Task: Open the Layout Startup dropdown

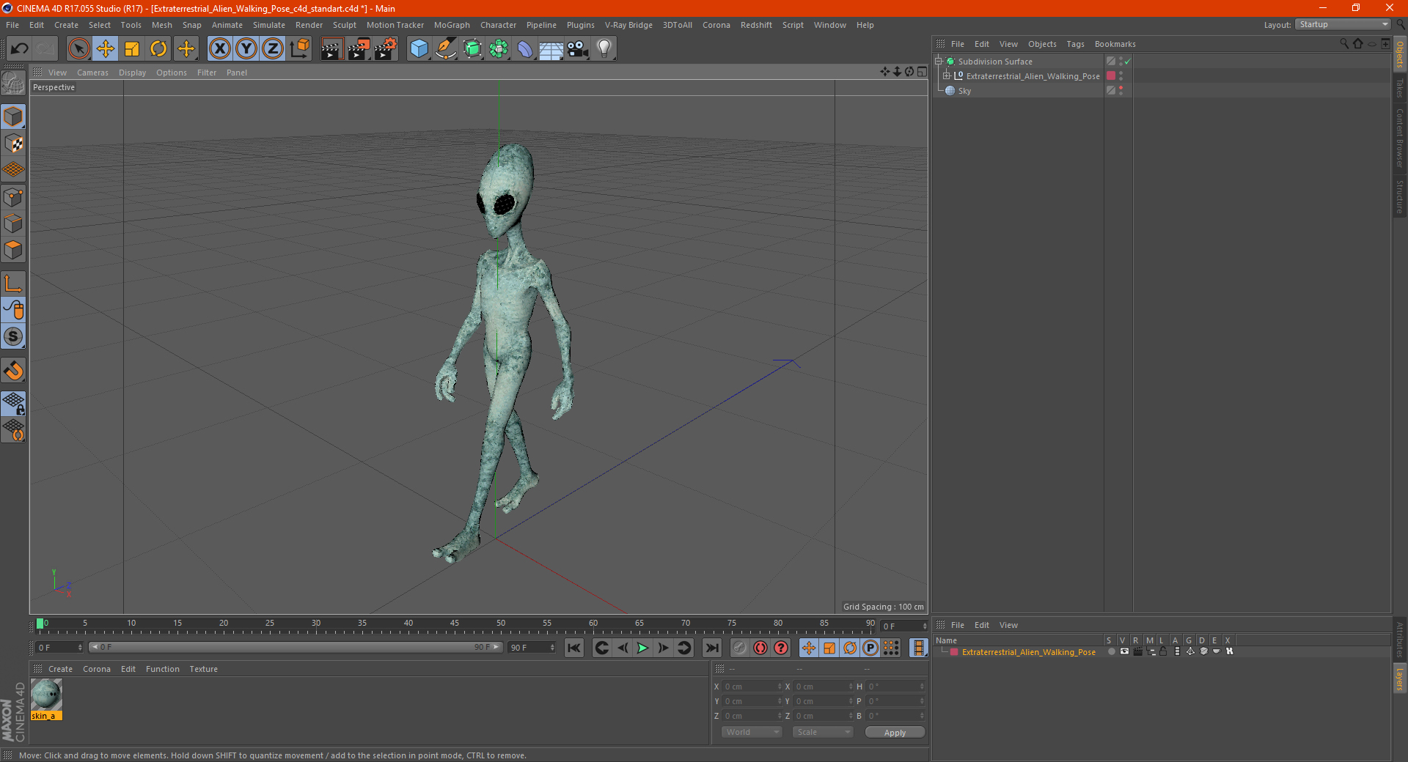Action: tap(1343, 24)
